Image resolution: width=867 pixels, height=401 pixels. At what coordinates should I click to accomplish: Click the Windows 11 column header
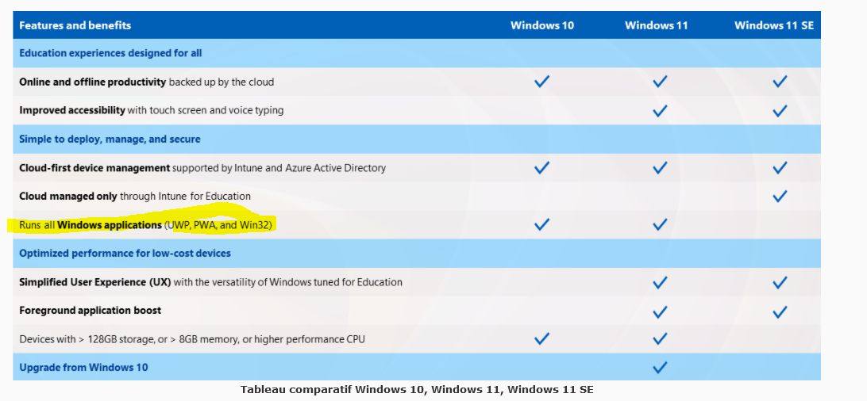(657, 25)
